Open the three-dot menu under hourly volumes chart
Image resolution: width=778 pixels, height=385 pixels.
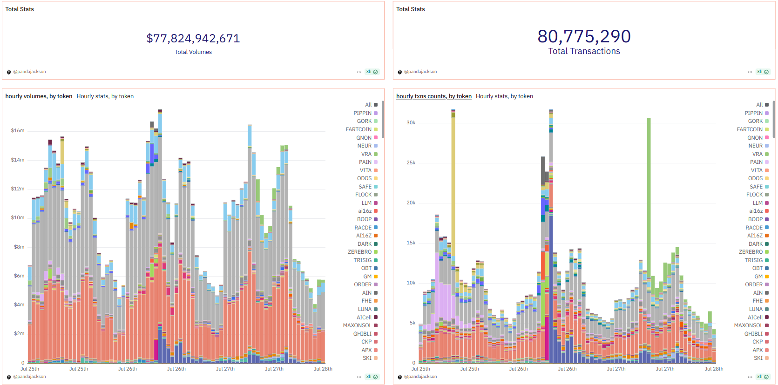[359, 377]
